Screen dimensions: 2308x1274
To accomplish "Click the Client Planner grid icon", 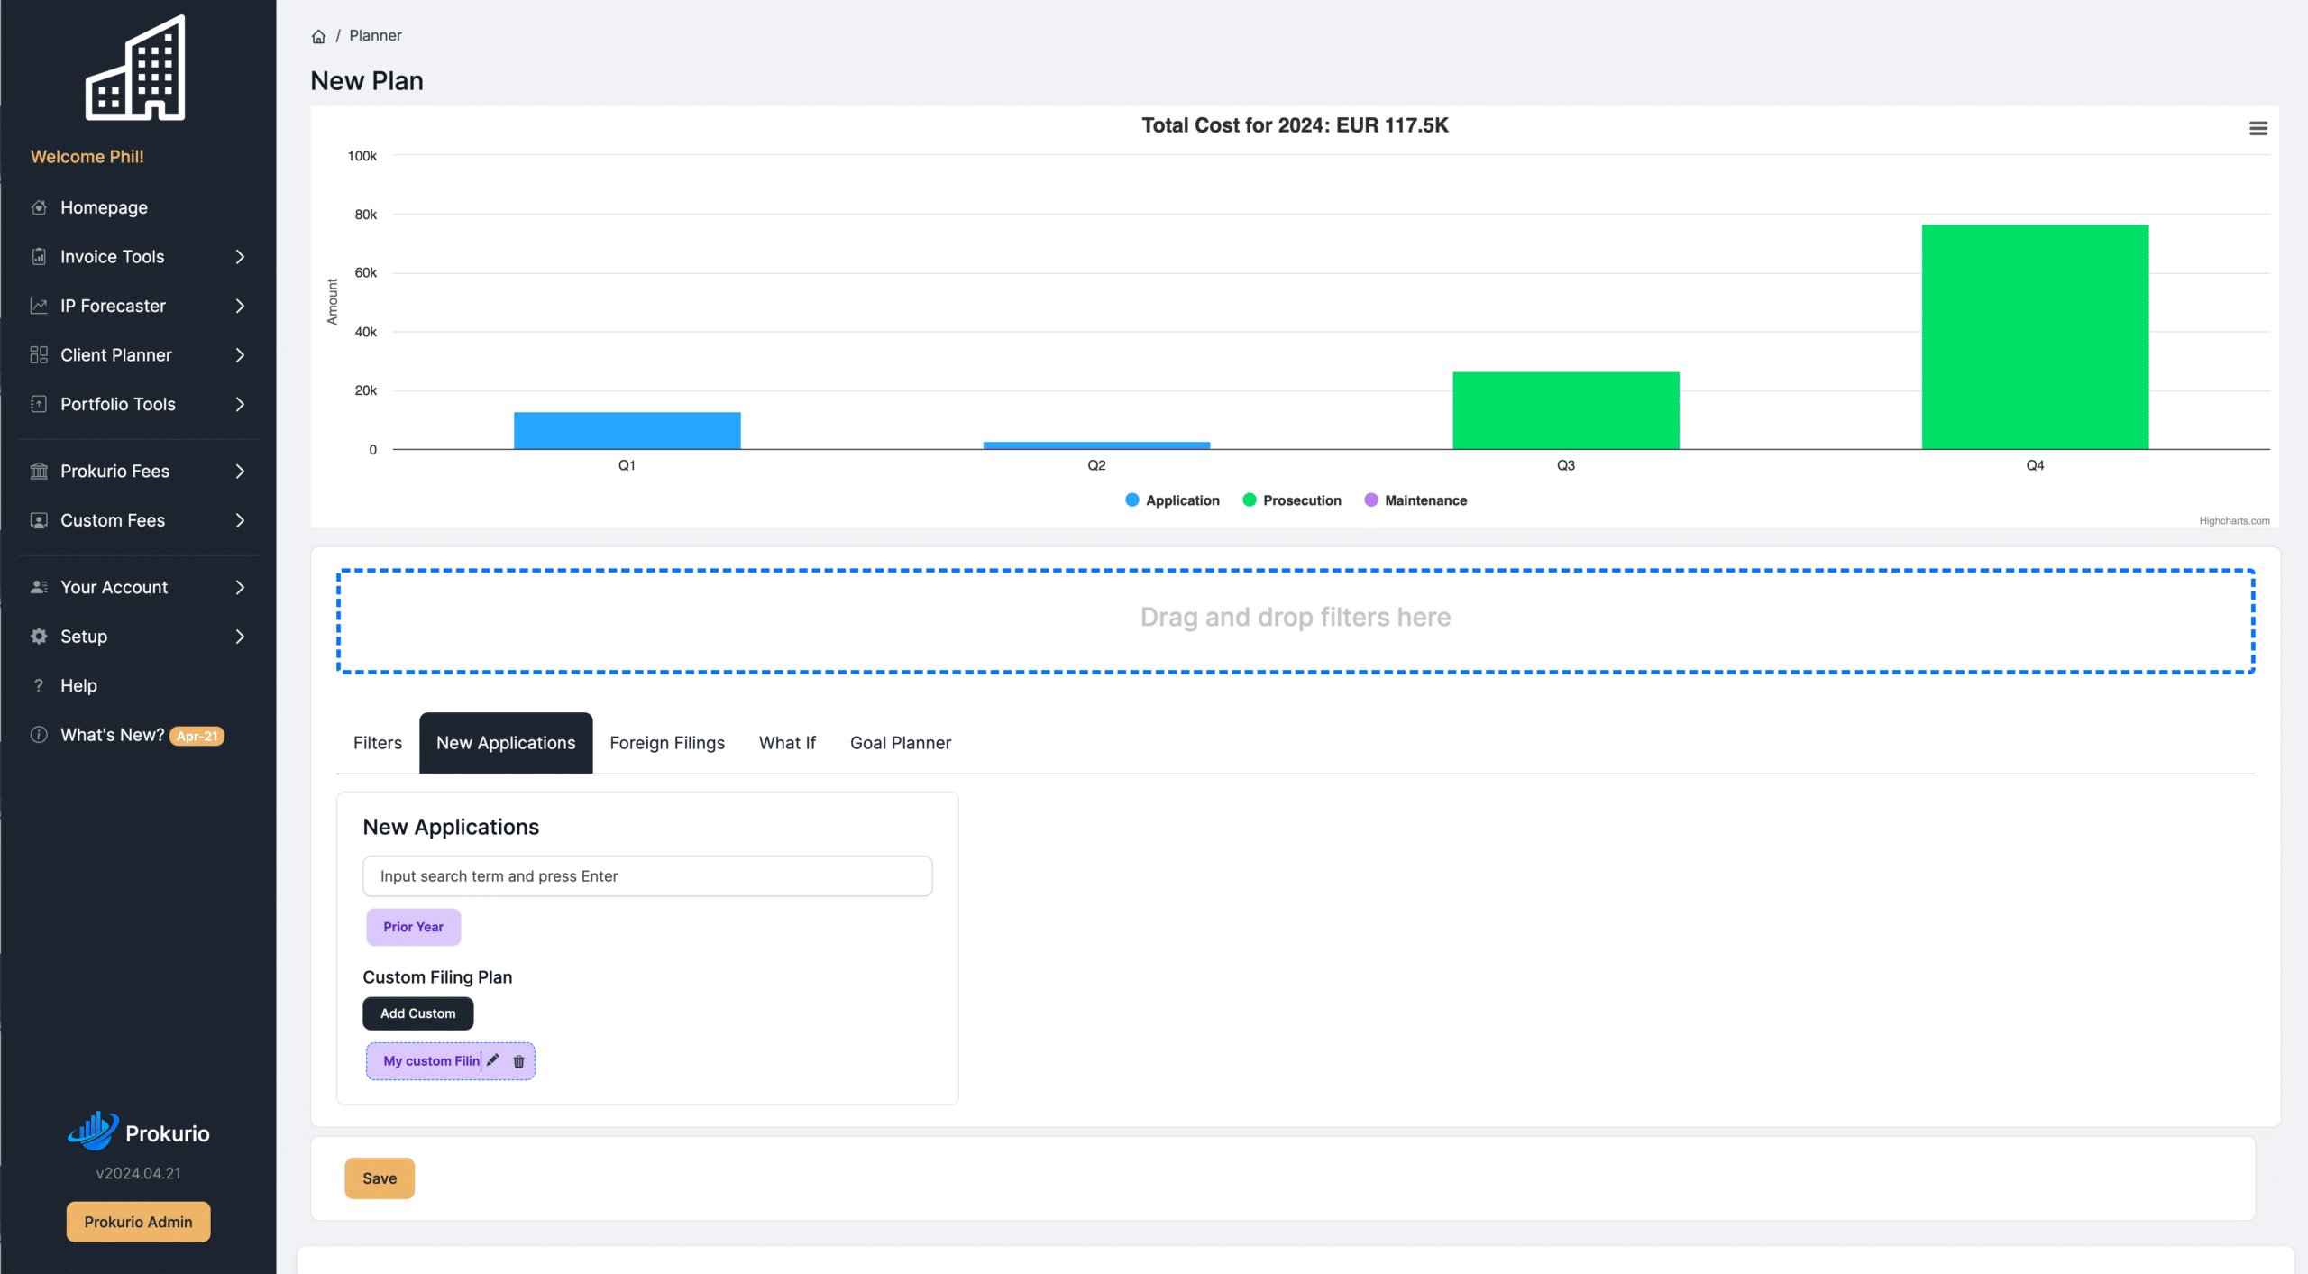I will (x=39, y=355).
